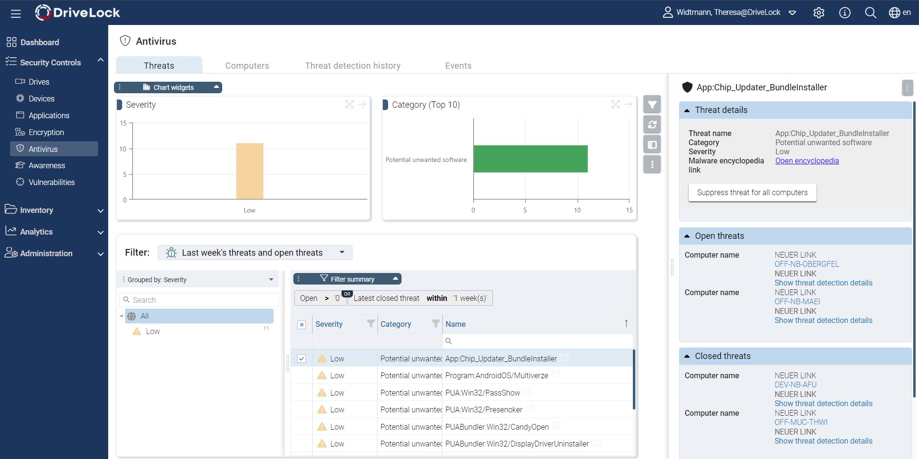Image resolution: width=919 pixels, height=459 pixels.
Task: Open computer DEV-NB-AFU link
Action: [795, 385]
